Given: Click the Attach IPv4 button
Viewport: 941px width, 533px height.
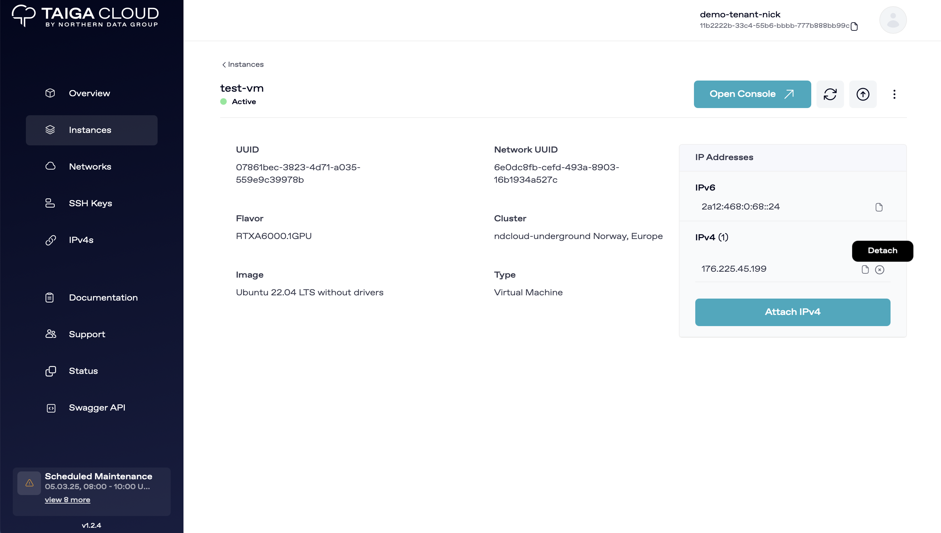Looking at the screenshot, I should (792, 312).
